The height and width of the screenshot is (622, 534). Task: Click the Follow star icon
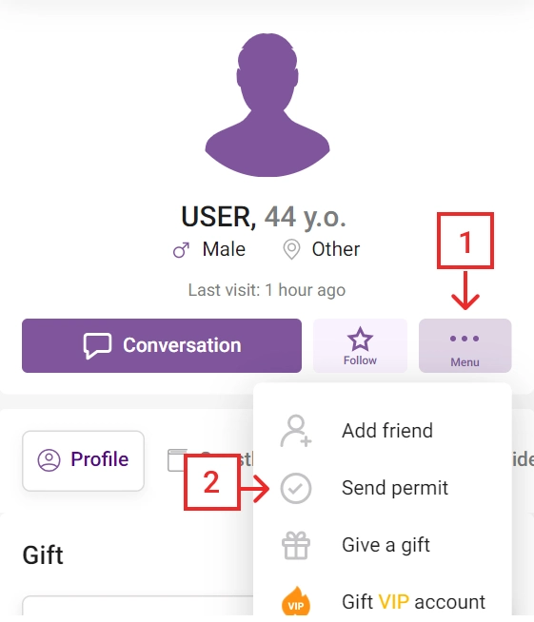[360, 340]
